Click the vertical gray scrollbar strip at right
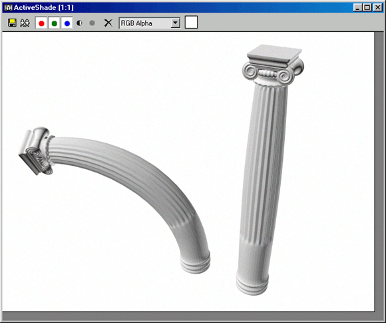 [379, 172]
